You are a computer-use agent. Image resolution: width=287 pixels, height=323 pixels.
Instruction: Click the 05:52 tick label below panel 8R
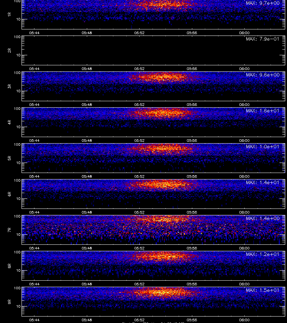point(140,284)
